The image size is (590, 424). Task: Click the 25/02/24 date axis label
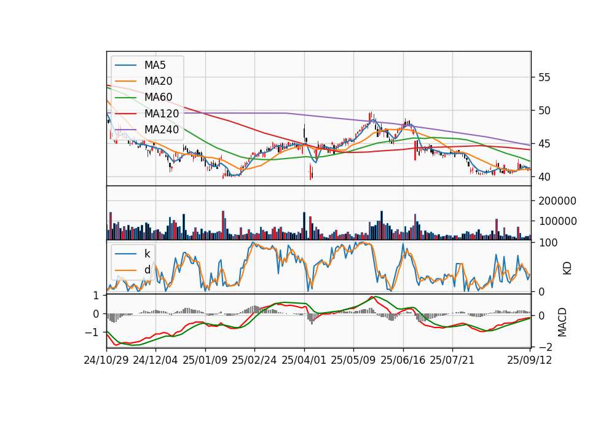click(x=254, y=360)
